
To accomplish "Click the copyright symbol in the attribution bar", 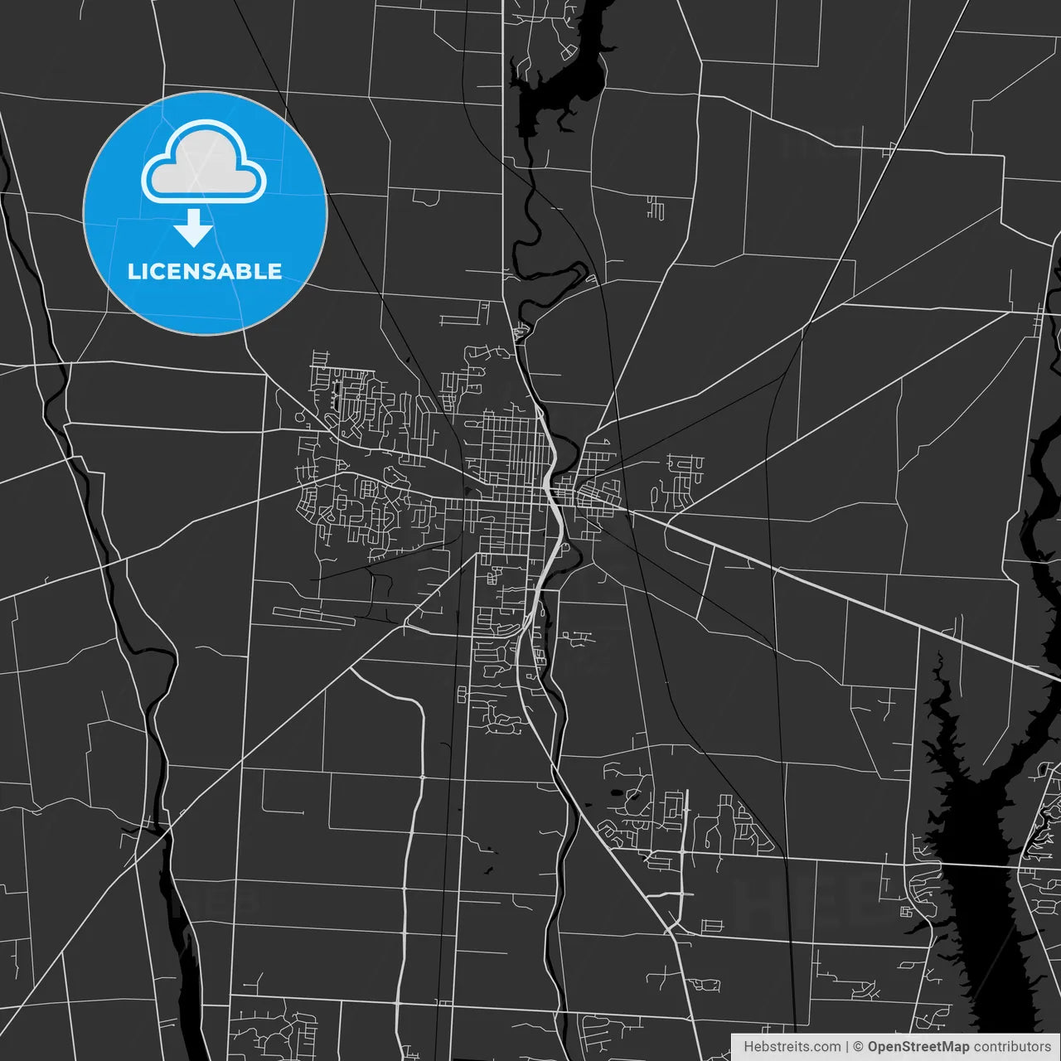I will [858, 1047].
